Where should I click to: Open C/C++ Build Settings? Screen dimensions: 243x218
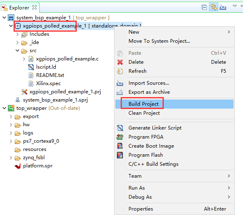pyautogui.click(x=174, y=164)
